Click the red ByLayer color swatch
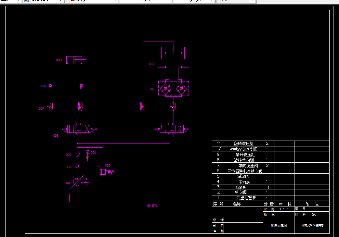Viewport: 339px width, 237px height. tap(73, 1)
